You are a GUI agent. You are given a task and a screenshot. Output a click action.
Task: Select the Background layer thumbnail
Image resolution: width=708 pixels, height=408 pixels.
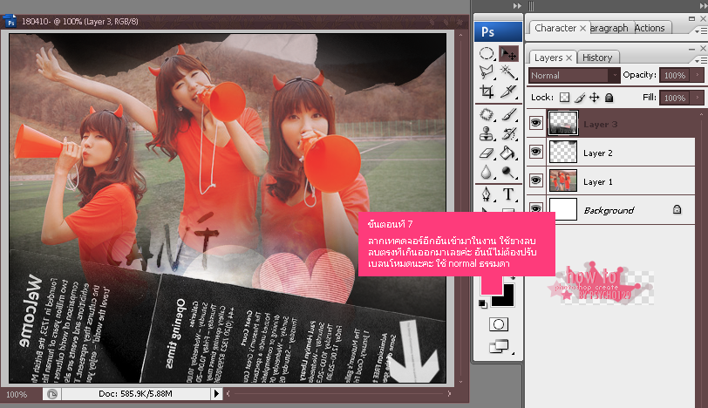point(563,209)
